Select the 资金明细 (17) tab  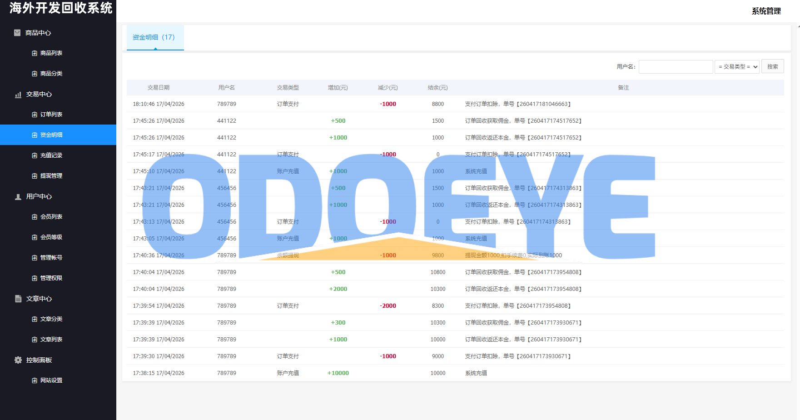tap(155, 37)
